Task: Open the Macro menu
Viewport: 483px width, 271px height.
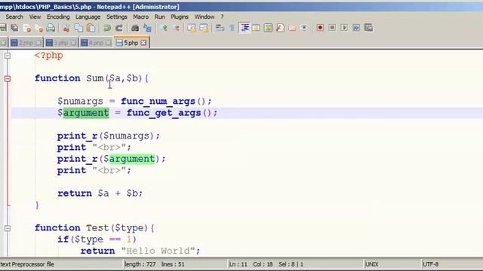Action: click(x=141, y=17)
